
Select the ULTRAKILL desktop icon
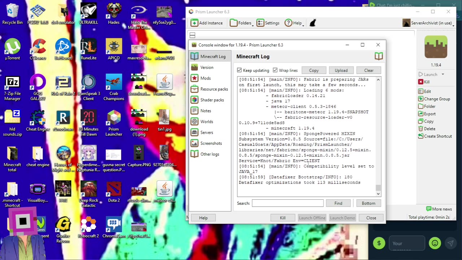[x=89, y=14]
